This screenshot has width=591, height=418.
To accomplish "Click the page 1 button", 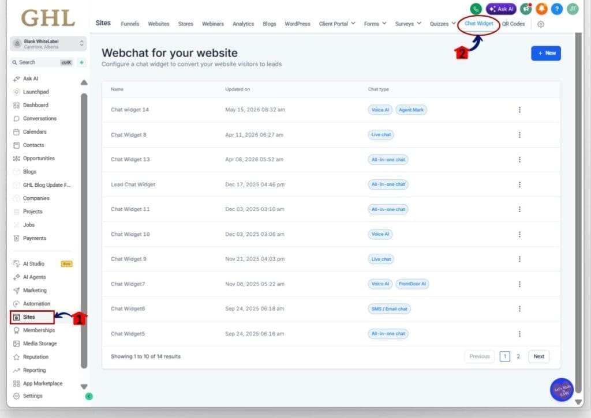I will click(504, 356).
